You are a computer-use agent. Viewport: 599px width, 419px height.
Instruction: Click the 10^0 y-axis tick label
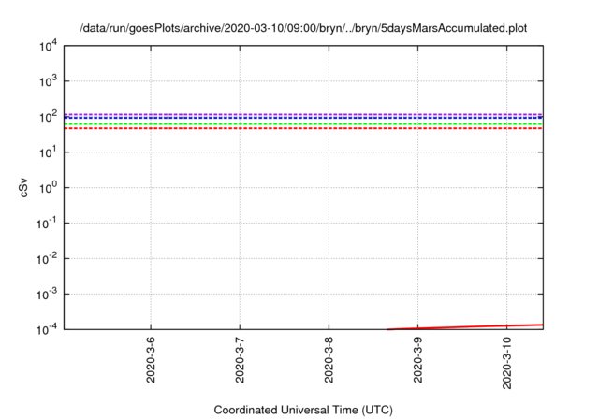click(x=48, y=188)
